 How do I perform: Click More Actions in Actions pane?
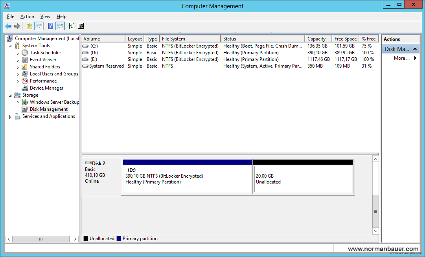tap(401, 58)
